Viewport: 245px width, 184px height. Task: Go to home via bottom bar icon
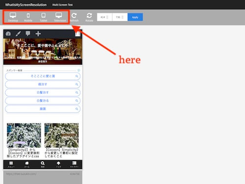[x=27, y=164]
